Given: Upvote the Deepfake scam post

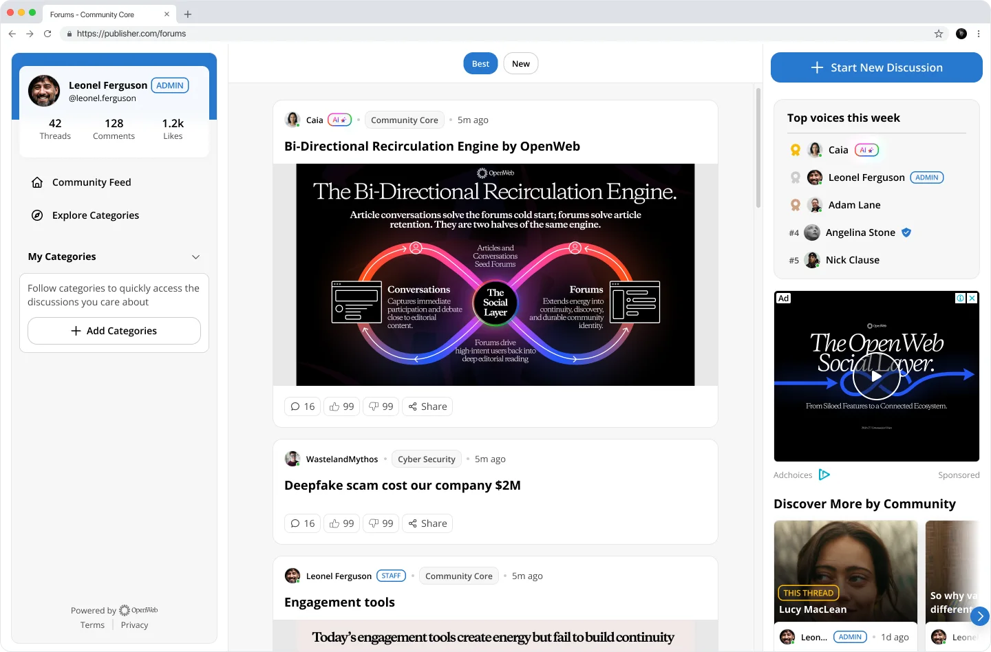Looking at the screenshot, I should click(341, 523).
